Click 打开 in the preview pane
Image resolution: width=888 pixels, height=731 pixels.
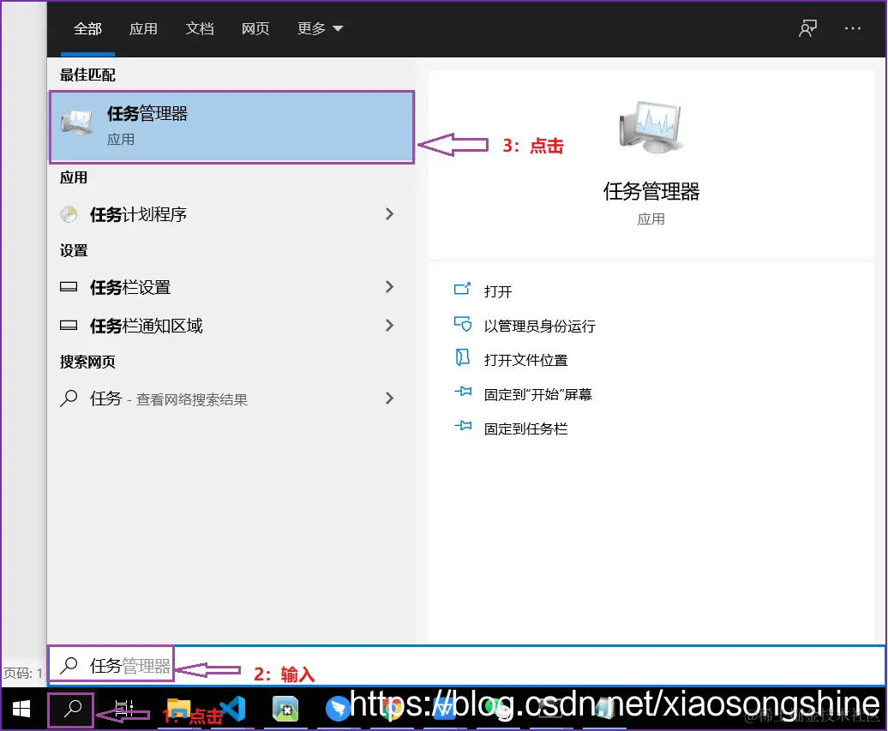point(498,291)
